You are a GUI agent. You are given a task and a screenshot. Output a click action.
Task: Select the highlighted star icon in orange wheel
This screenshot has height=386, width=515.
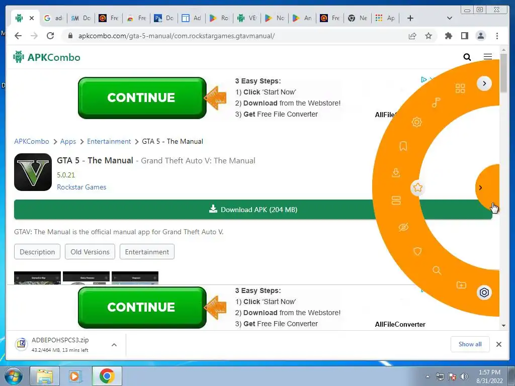(x=418, y=188)
